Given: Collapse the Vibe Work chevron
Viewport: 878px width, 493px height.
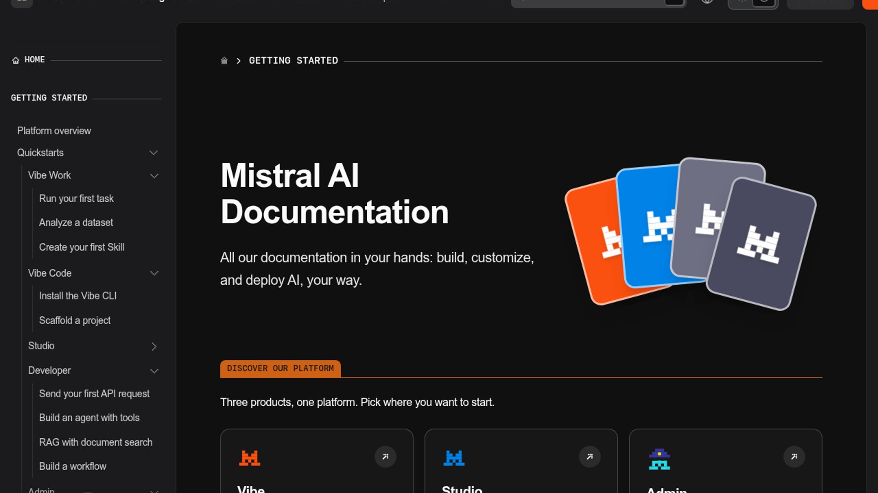Looking at the screenshot, I should click(154, 176).
